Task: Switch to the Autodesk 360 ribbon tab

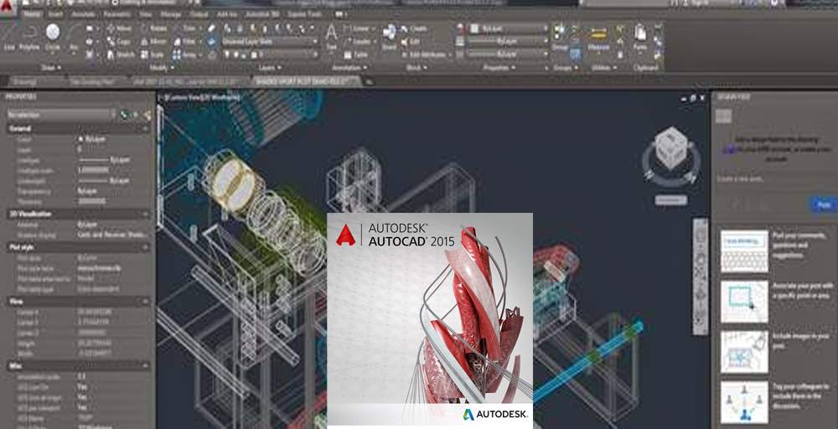Action: click(263, 14)
